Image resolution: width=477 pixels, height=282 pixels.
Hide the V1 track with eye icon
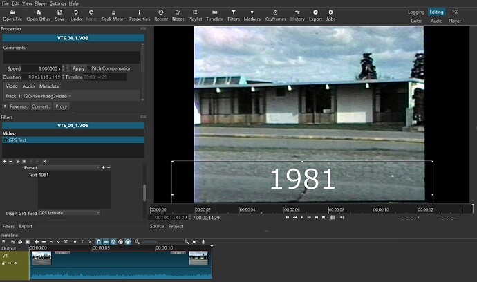pos(15,263)
